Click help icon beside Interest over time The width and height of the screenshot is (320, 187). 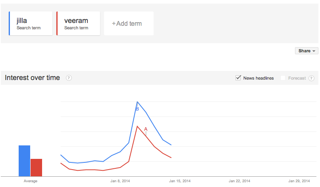pos(69,78)
